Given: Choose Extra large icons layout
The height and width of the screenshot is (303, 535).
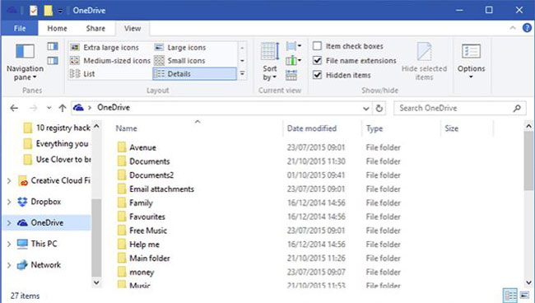Looking at the screenshot, I should (x=105, y=48).
